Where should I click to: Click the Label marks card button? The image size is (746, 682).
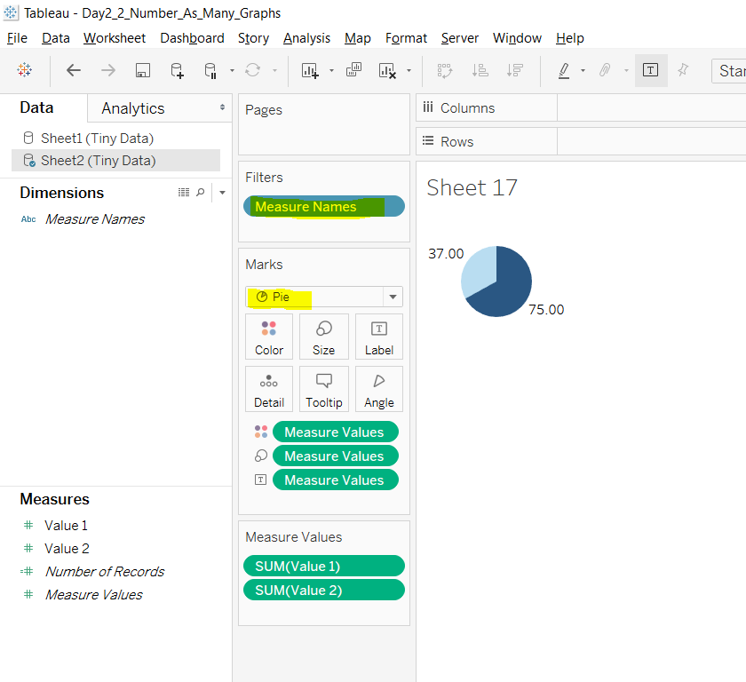[378, 337]
